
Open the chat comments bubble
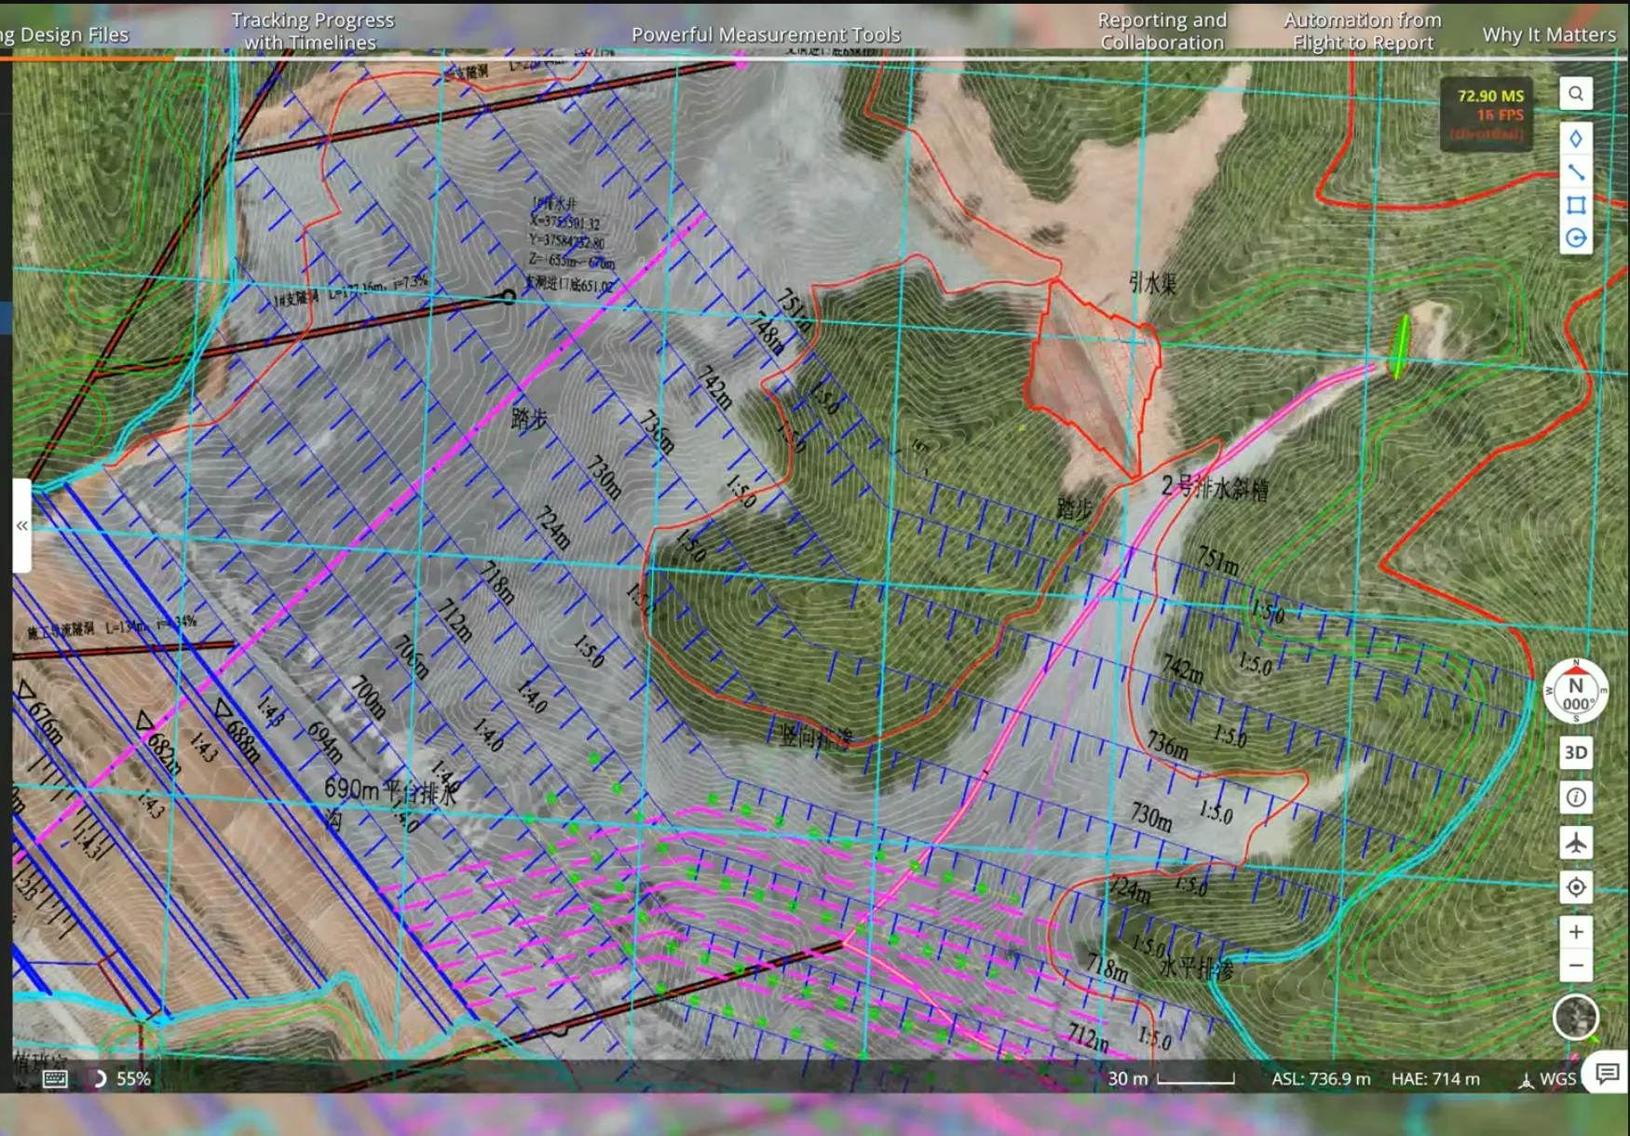1607,1074
